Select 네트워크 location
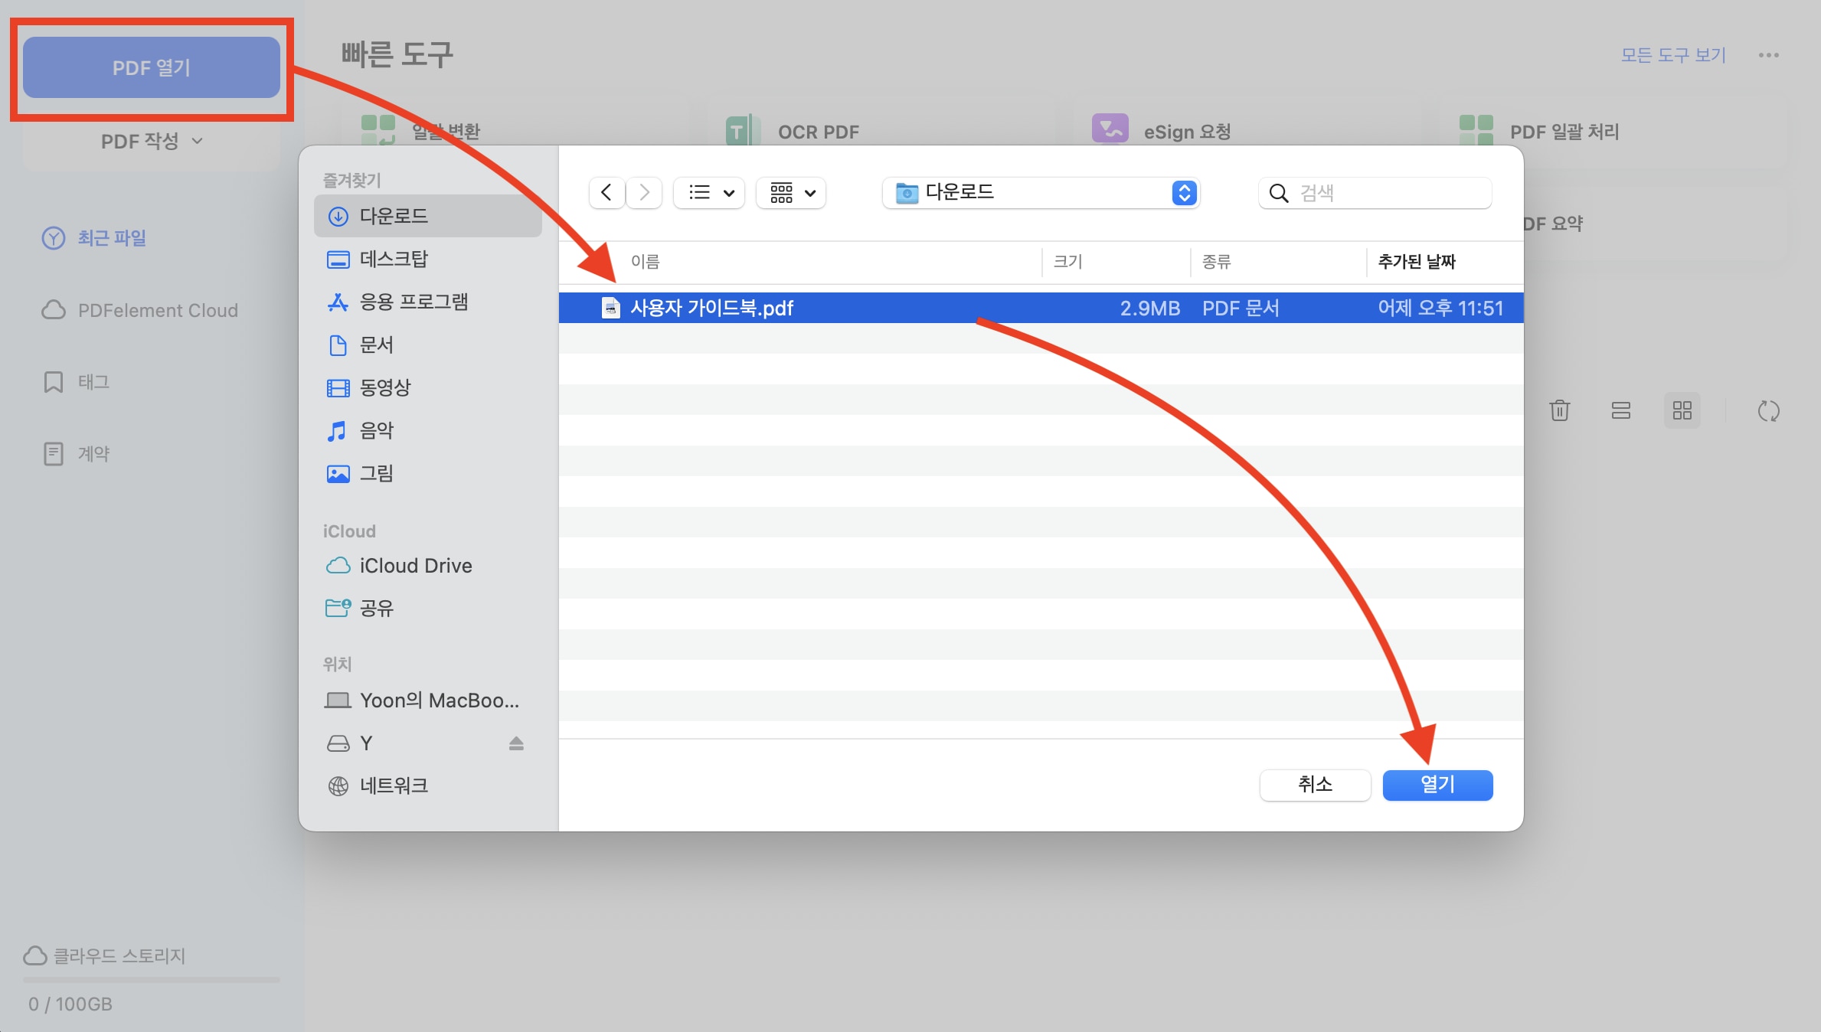The height and width of the screenshot is (1032, 1821). 428,785
